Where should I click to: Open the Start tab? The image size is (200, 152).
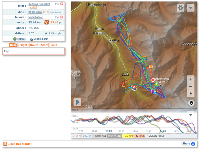tap(44, 45)
